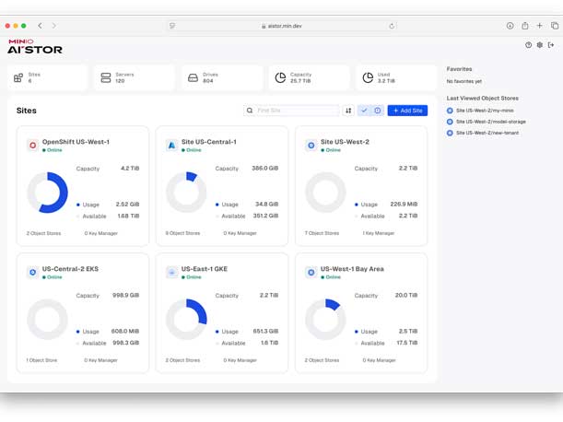The width and height of the screenshot is (563, 422).
Task: Click the Drives summary card icon
Action: (x=193, y=78)
